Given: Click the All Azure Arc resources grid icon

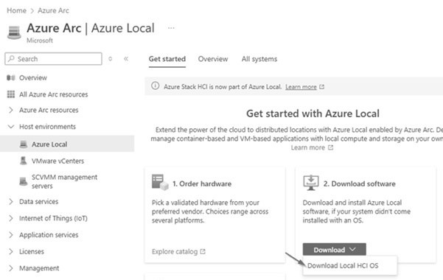Looking at the screenshot, I should coord(11,94).
